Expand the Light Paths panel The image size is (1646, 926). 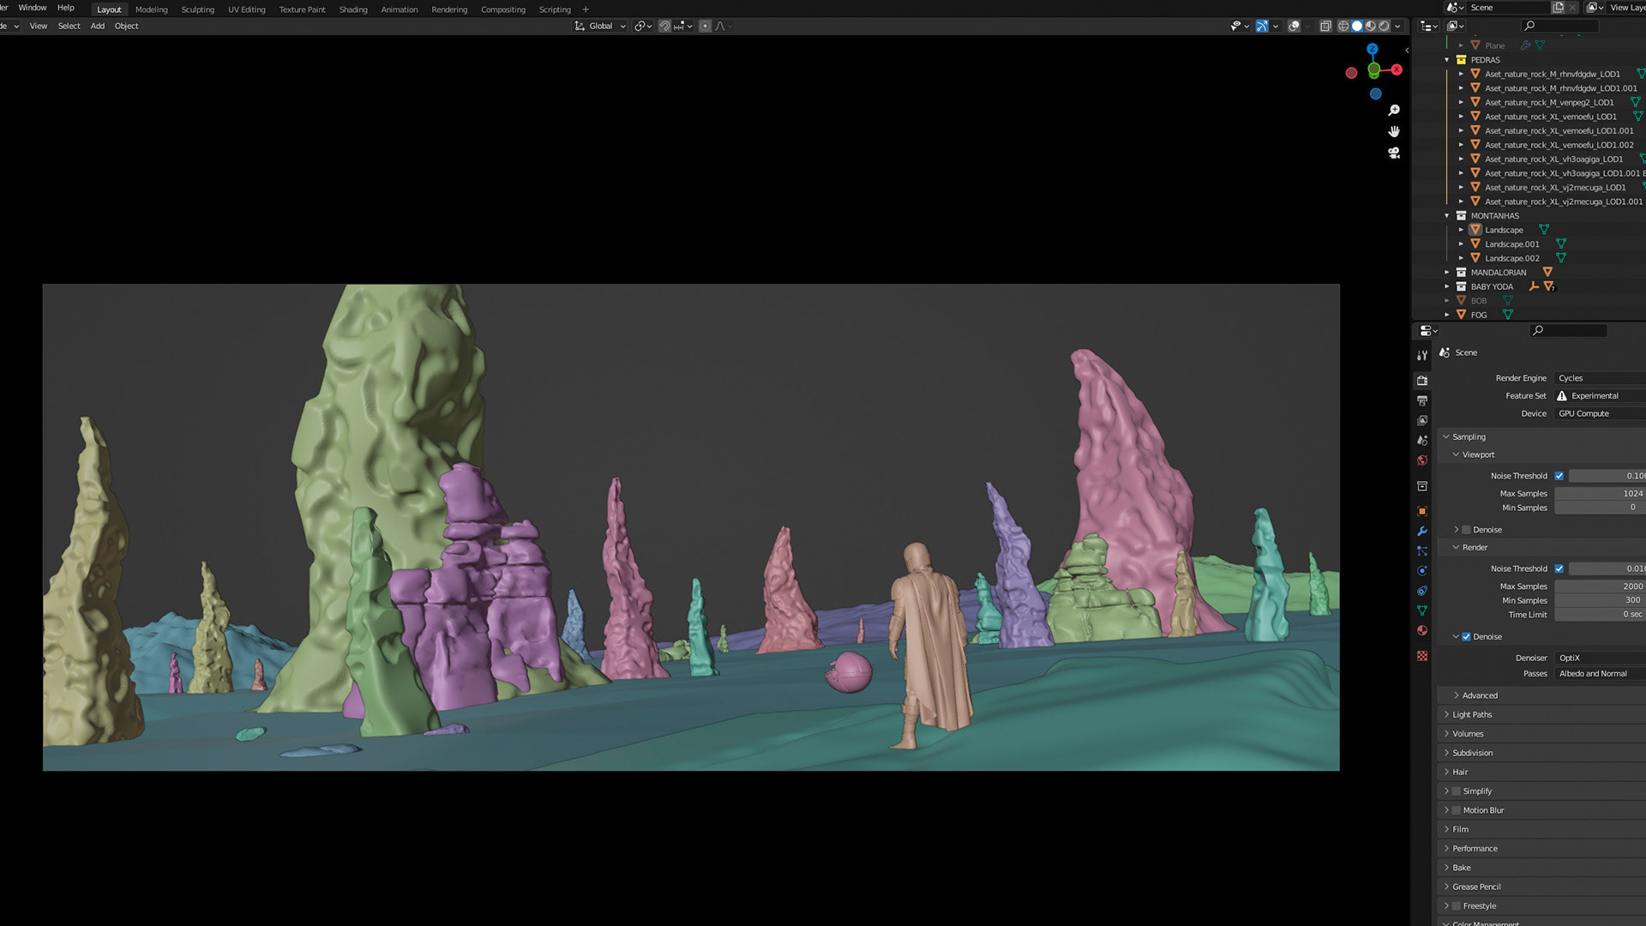(1472, 714)
